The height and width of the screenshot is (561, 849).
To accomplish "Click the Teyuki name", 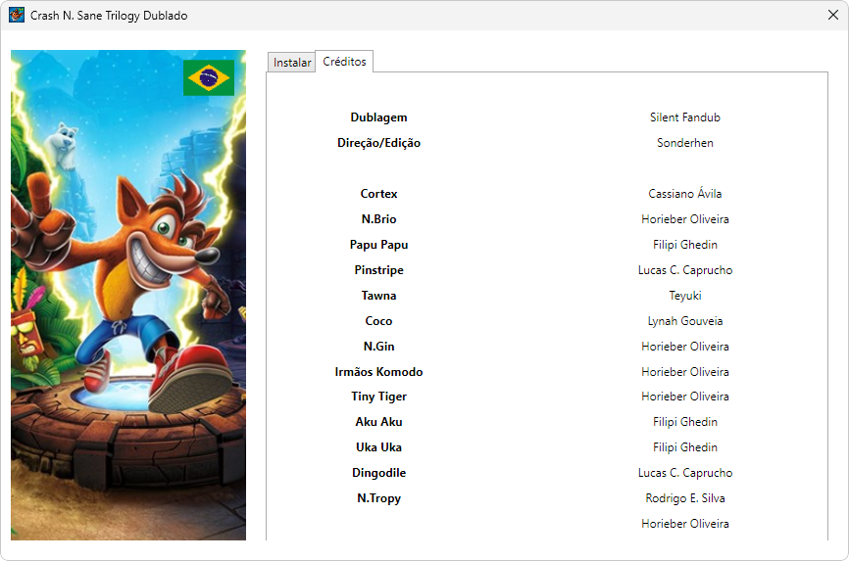I will (x=685, y=296).
